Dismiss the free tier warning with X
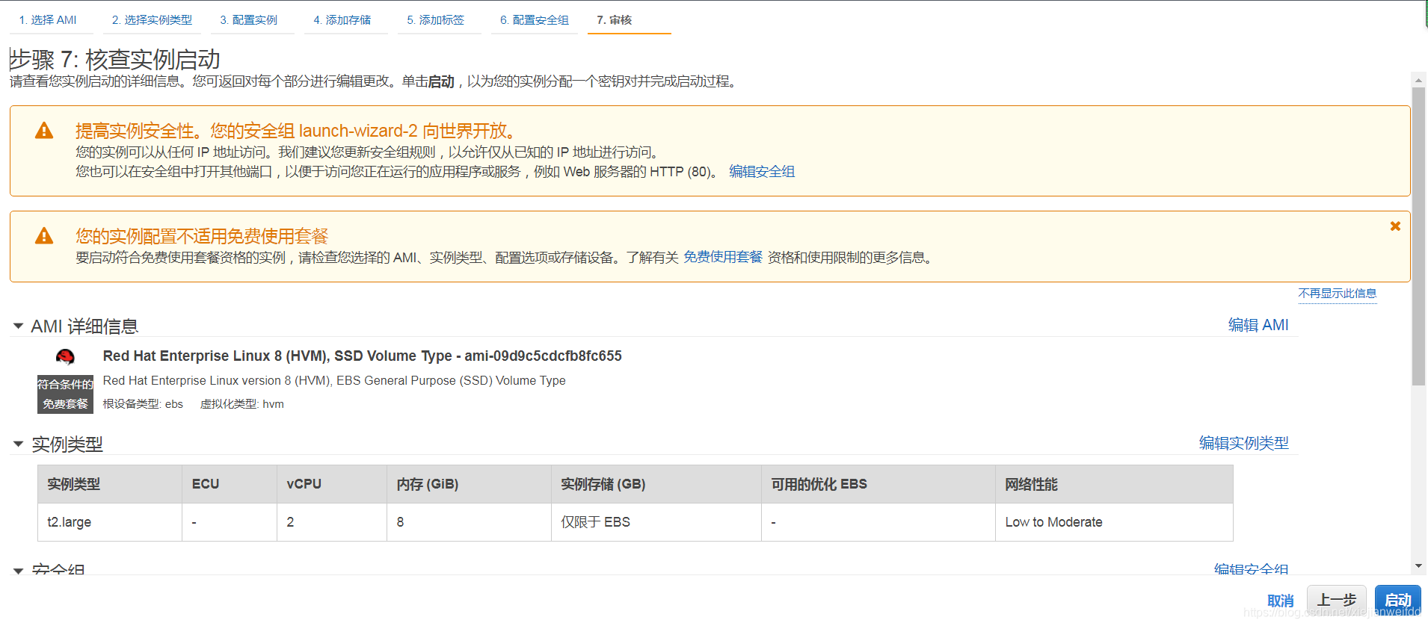 pyautogui.click(x=1395, y=226)
